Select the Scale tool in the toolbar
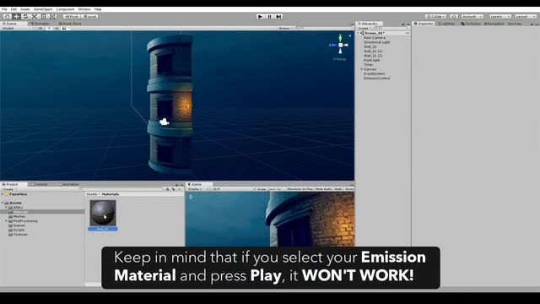 click(x=35, y=16)
